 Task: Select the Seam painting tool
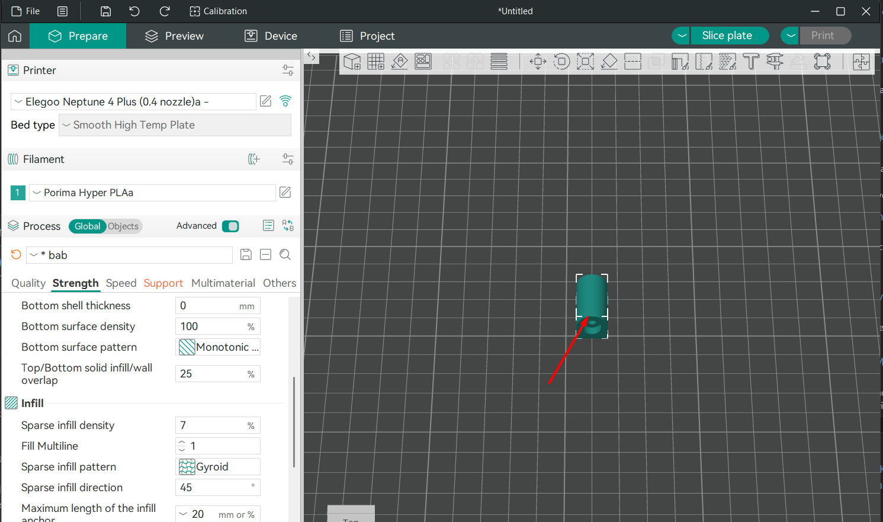coord(704,62)
